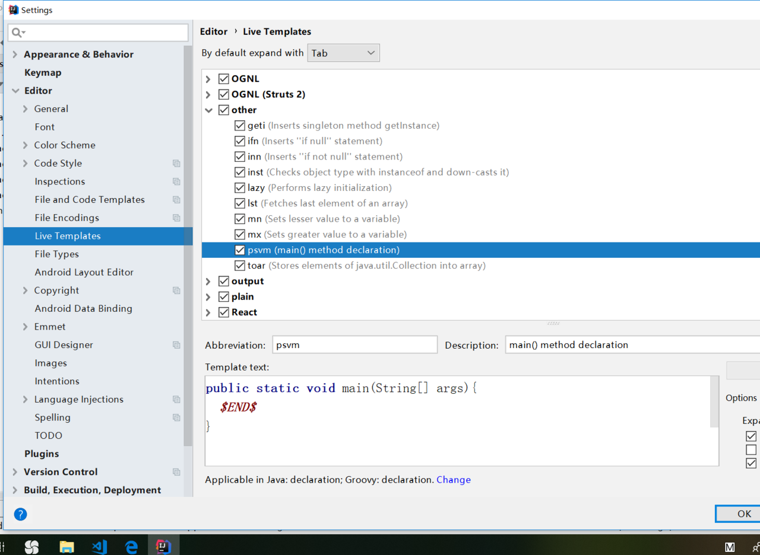Disable the inst template checkbox
This screenshot has height=555, width=760.
click(240, 172)
